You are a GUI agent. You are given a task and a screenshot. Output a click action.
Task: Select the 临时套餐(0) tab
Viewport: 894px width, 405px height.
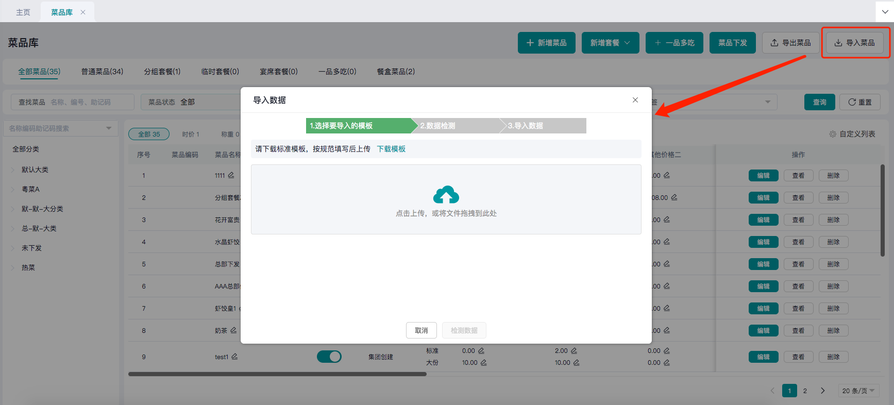click(220, 72)
